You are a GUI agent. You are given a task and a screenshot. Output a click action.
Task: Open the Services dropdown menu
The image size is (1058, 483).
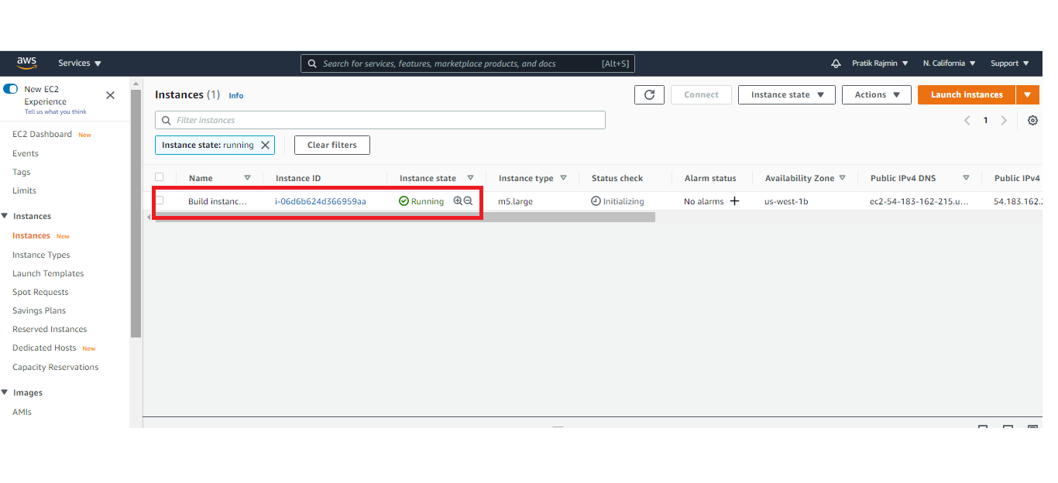click(80, 63)
